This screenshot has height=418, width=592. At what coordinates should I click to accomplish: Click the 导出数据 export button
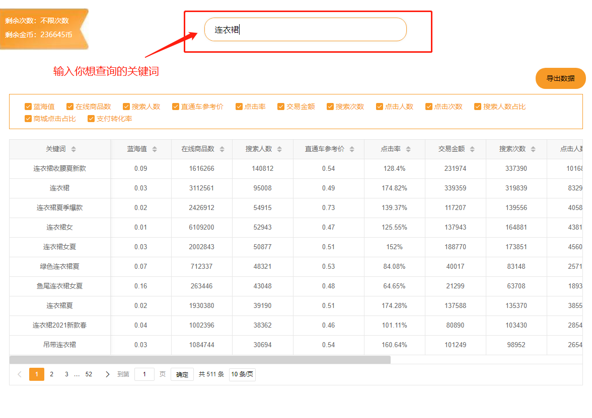pos(560,79)
